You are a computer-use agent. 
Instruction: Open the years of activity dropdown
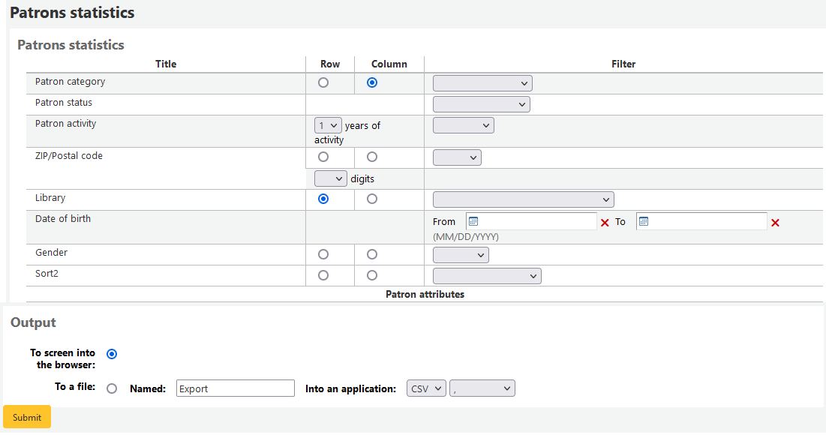point(327,125)
